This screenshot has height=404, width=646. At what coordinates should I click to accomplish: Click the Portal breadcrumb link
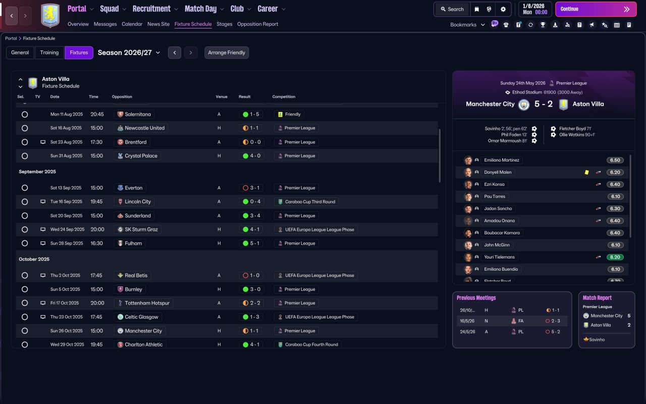pyautogui.click(x=11, y=38)
